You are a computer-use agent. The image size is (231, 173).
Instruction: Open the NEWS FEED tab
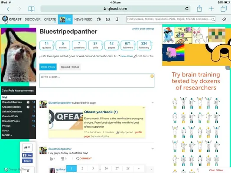click(x=83, y=19)
